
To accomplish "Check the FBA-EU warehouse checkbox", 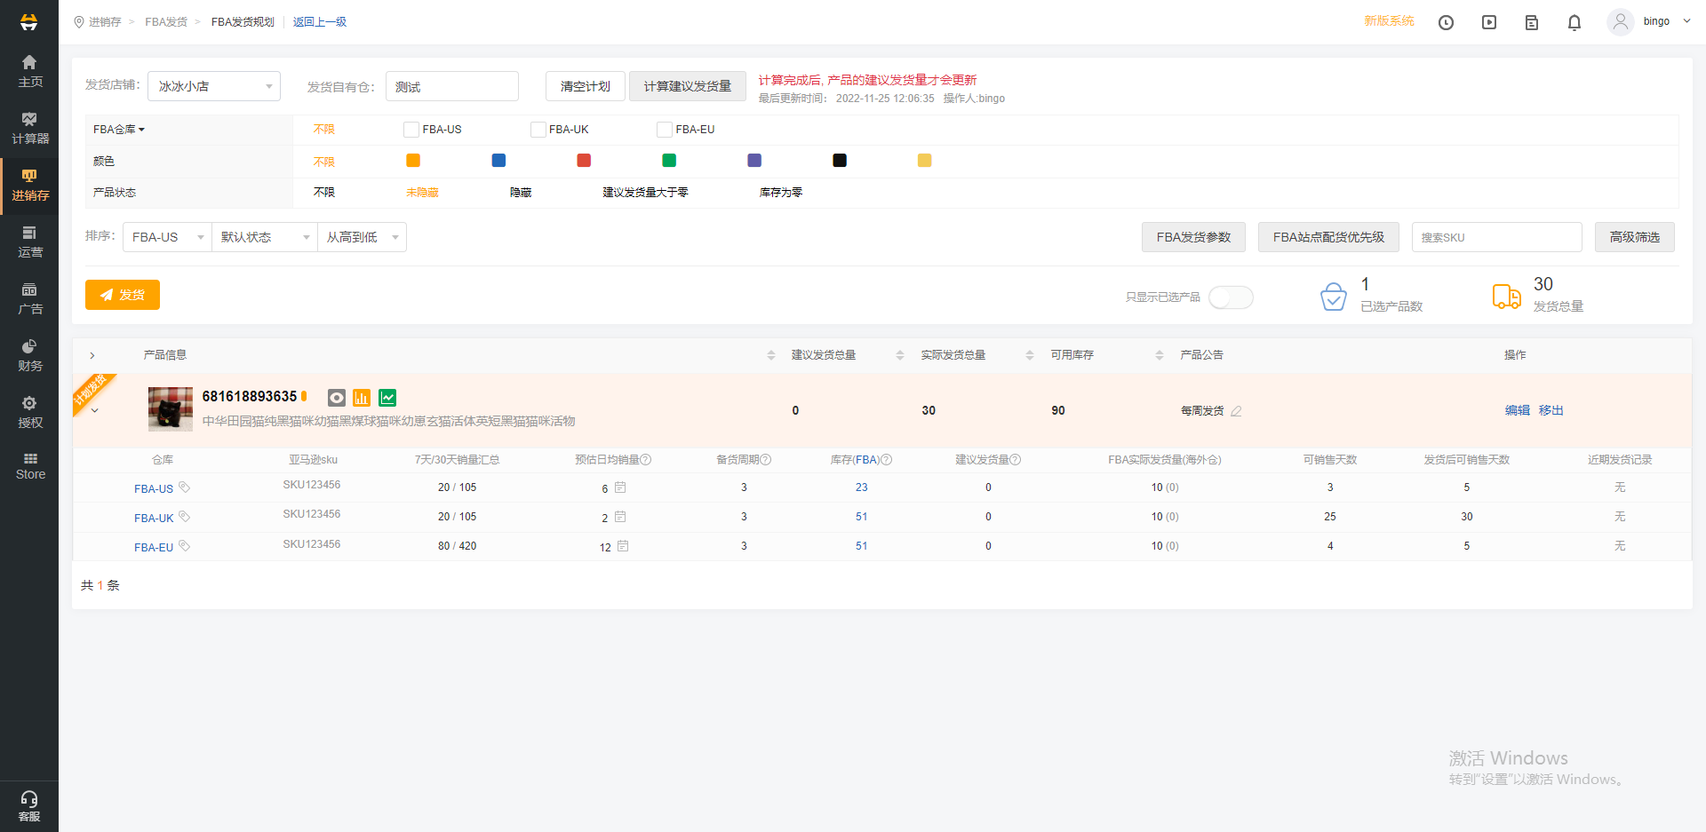I will click(665, 130).
